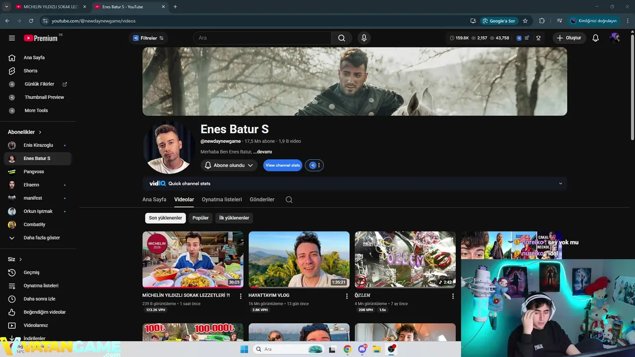635x357 pixels.
Task: Click View channel stats button
Action: point(283,165)
